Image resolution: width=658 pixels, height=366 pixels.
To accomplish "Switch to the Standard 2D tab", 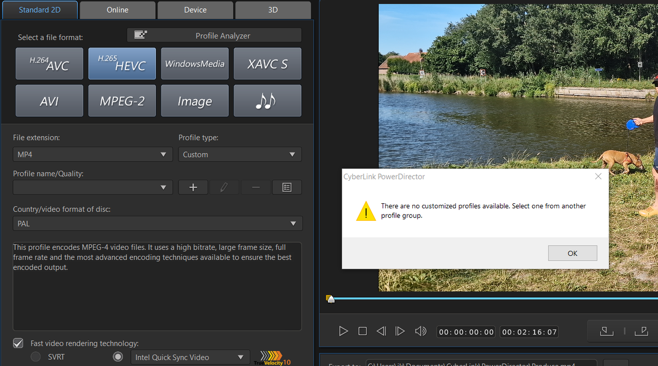I will click(x=40, y=10).
